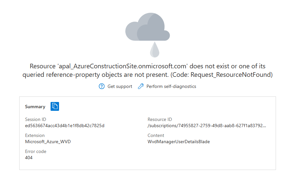Open the Get support link
The height and width of the screenshot is (185, 305).
click(120, 86)
